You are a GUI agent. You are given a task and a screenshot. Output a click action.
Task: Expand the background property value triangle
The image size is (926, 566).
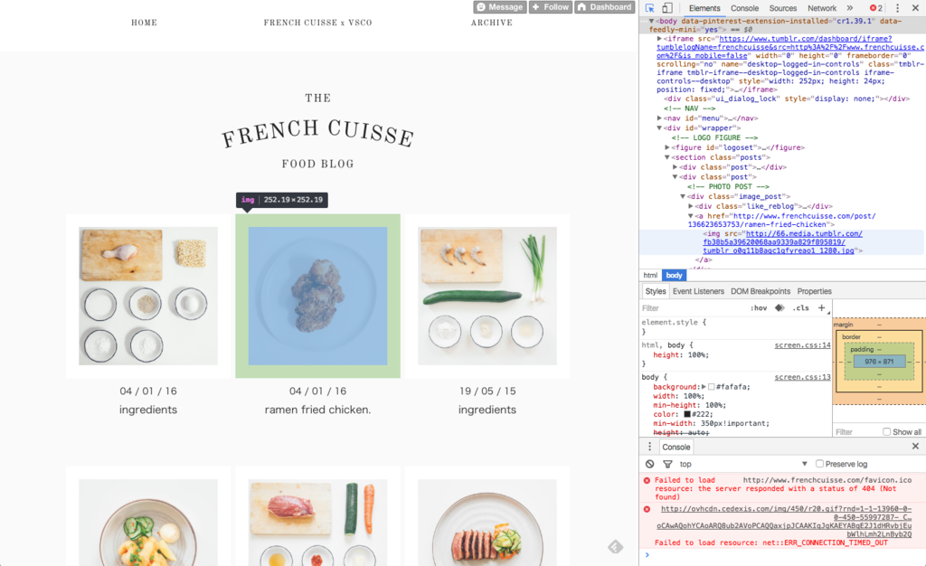click(704, 387)
